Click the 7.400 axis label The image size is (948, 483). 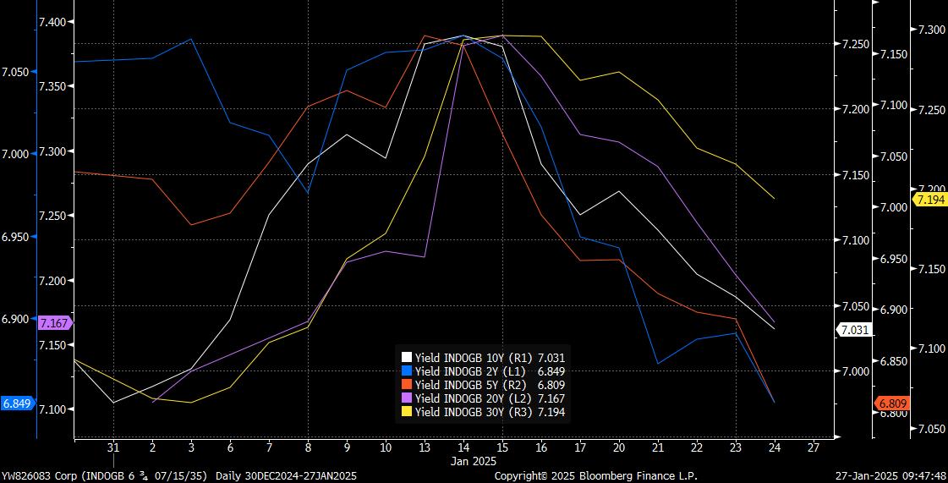pyautogui.click(x=52, y=22)
